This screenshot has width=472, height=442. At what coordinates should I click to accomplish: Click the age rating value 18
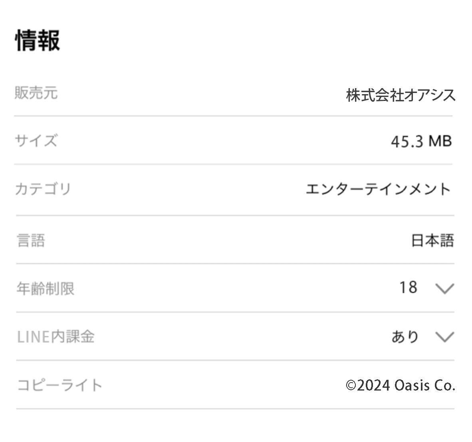click(x=408, y=287)
